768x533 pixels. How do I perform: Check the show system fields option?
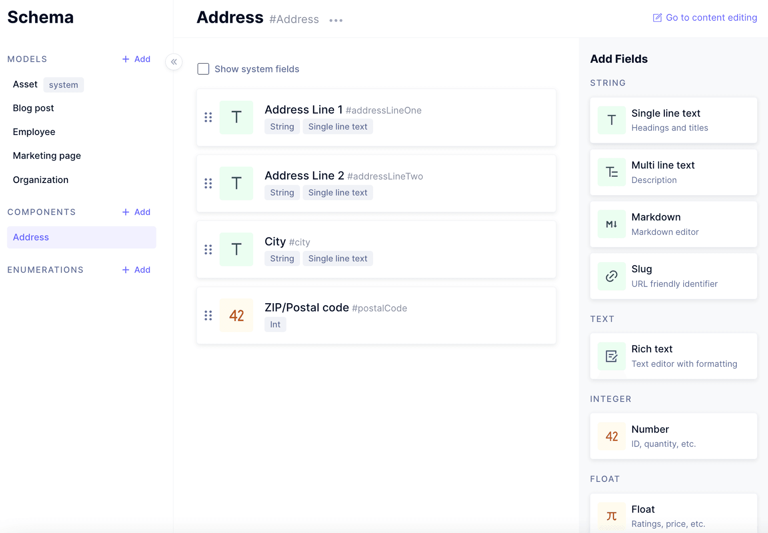[204, 68]
